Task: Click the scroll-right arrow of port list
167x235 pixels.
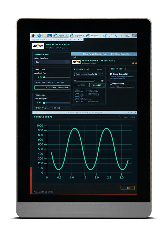Action: [103, 81]
